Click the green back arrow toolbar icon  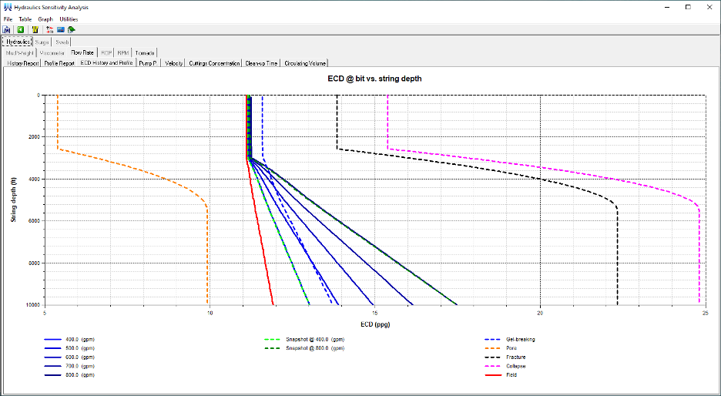pos(21,29)
